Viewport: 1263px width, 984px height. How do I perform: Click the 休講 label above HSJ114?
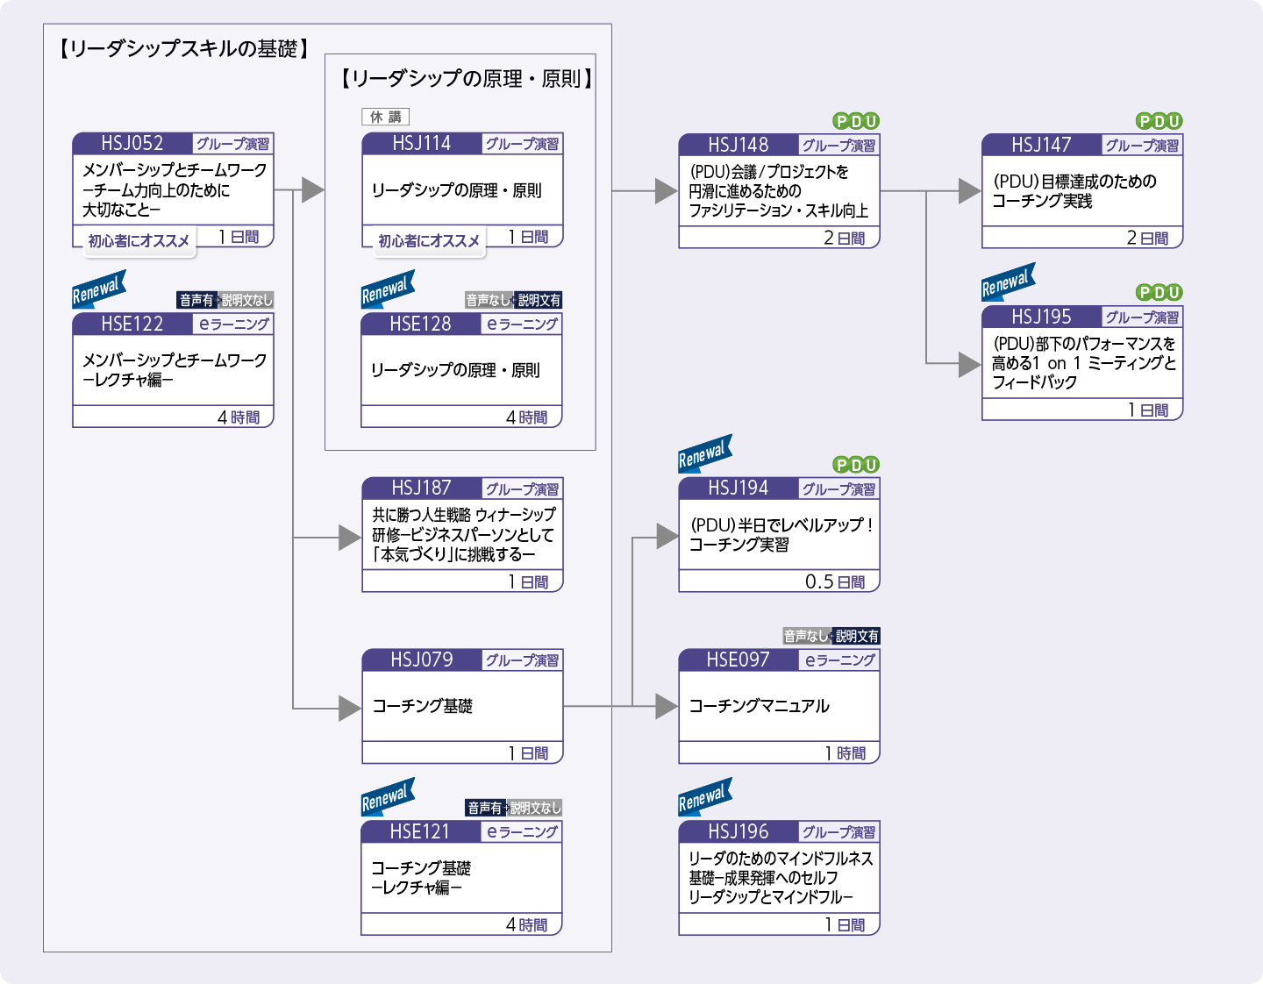tap(386, 117)
